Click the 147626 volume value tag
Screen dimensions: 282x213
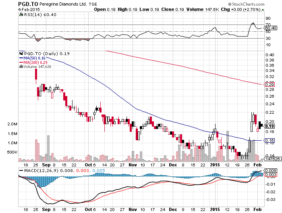click(x=273, y=159)
